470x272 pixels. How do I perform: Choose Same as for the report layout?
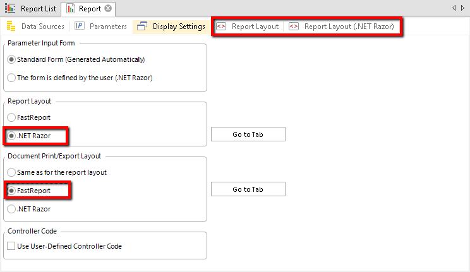tap(11, 172)
